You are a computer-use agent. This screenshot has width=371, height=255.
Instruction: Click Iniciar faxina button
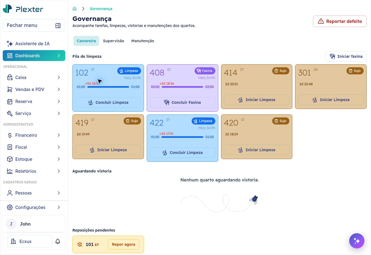tap(346, 56)
